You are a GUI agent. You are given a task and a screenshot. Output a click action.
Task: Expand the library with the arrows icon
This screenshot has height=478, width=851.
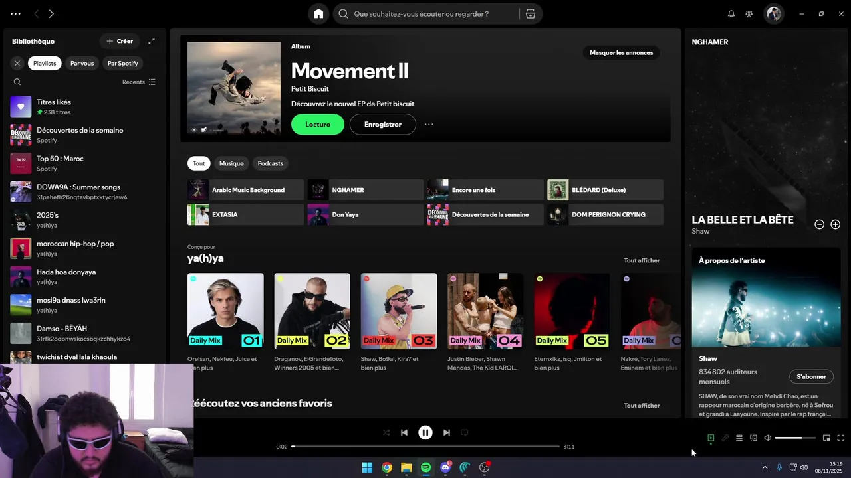tap(152, 41)
